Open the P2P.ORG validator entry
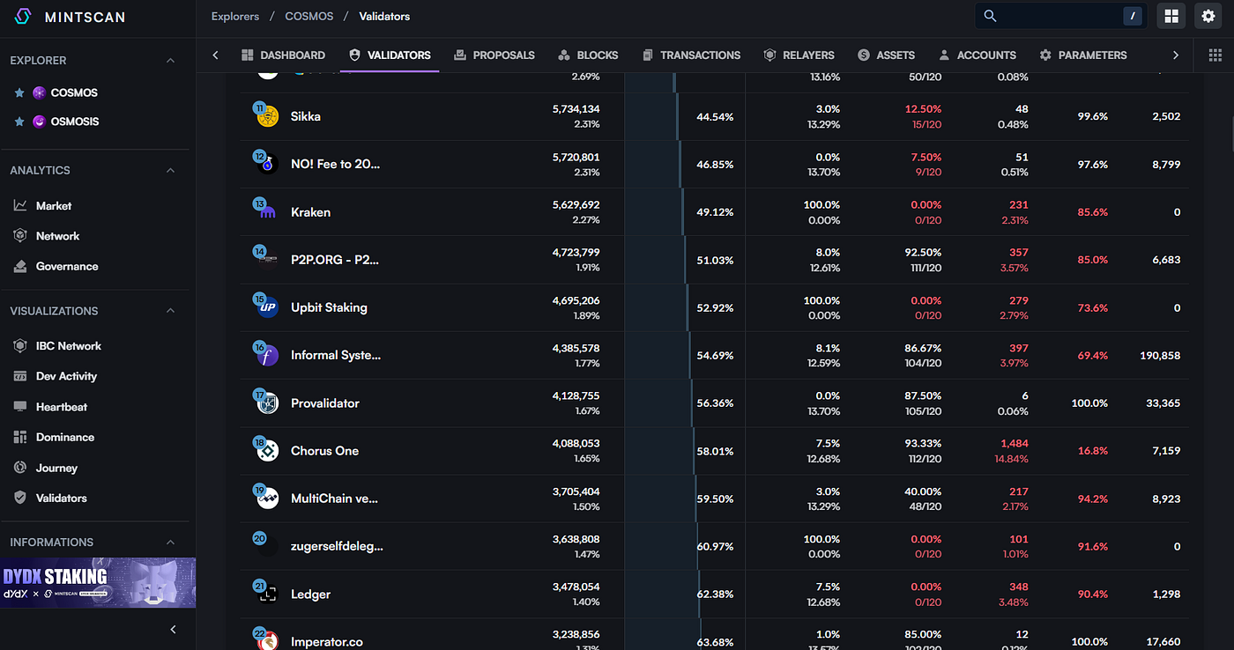This screenshot has height=650, width=1234. coord(335,260)
